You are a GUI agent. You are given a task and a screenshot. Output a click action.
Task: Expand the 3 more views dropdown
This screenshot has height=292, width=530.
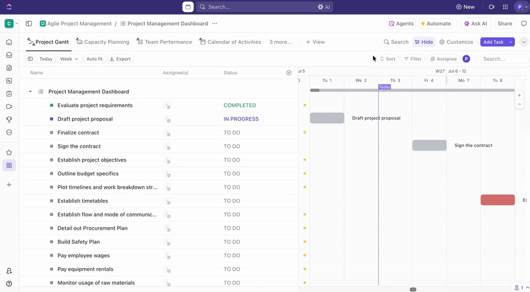pos(280,42)
